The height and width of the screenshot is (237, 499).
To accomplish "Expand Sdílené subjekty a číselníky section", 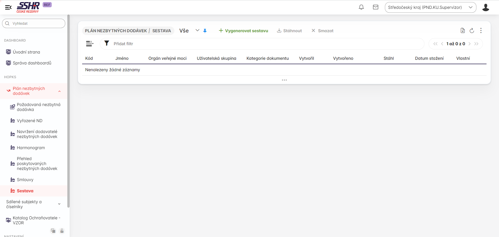I will coord(59,204).
